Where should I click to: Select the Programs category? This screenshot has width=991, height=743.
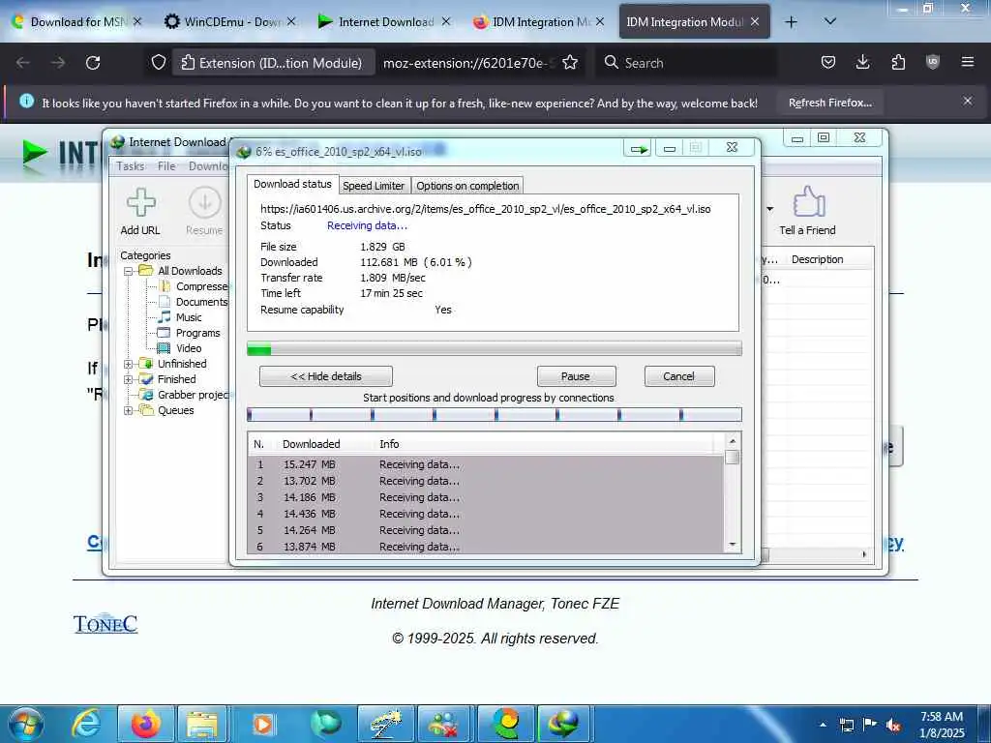coord(197,333)
